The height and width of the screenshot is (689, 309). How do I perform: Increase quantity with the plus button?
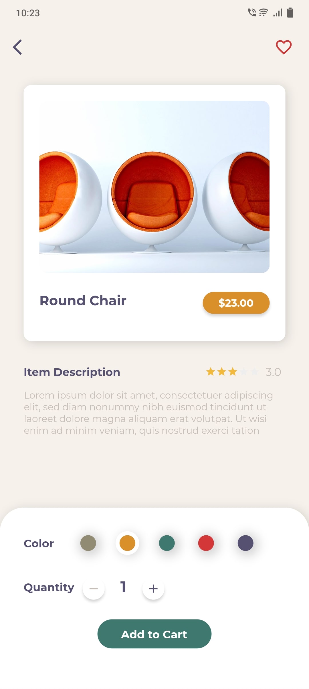click(x=153, y=588)
